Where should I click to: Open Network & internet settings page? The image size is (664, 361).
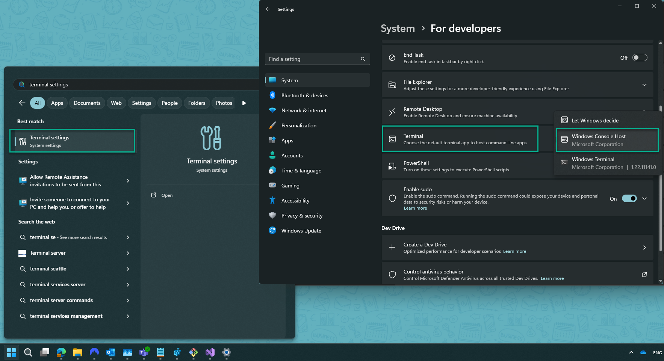pyautogui.click(x=317, y=110)
